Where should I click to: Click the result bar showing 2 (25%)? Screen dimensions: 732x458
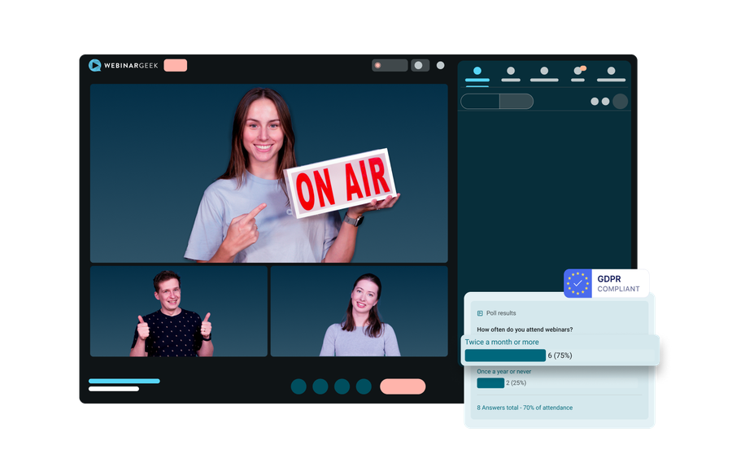click(490, 383)
